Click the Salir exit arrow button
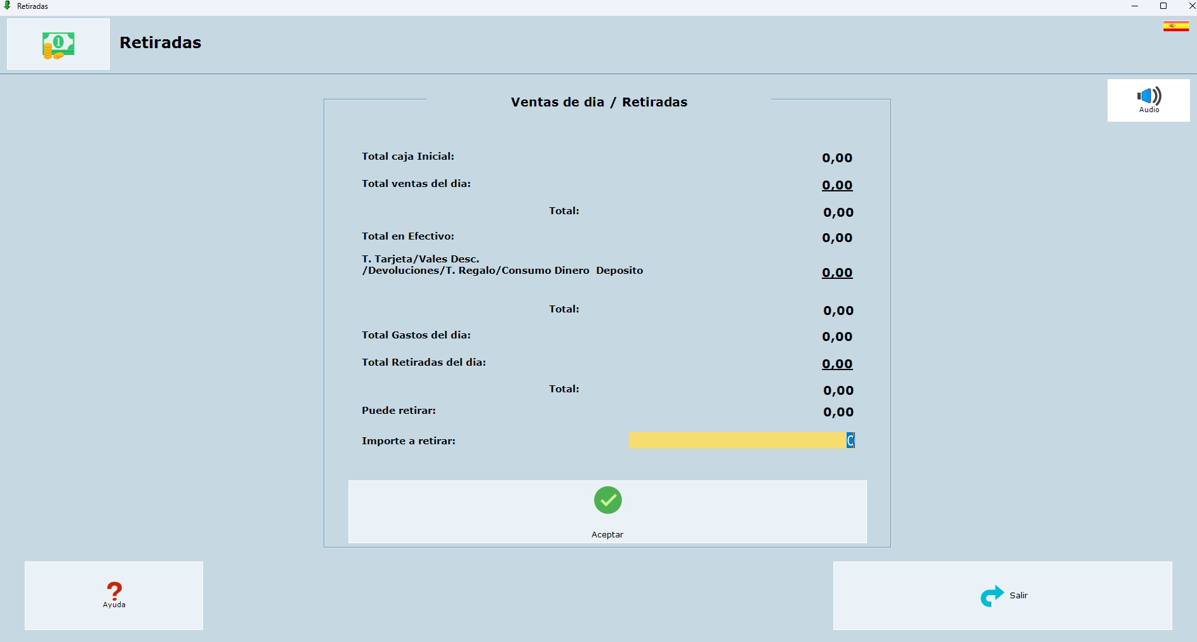 point(1002,595)
